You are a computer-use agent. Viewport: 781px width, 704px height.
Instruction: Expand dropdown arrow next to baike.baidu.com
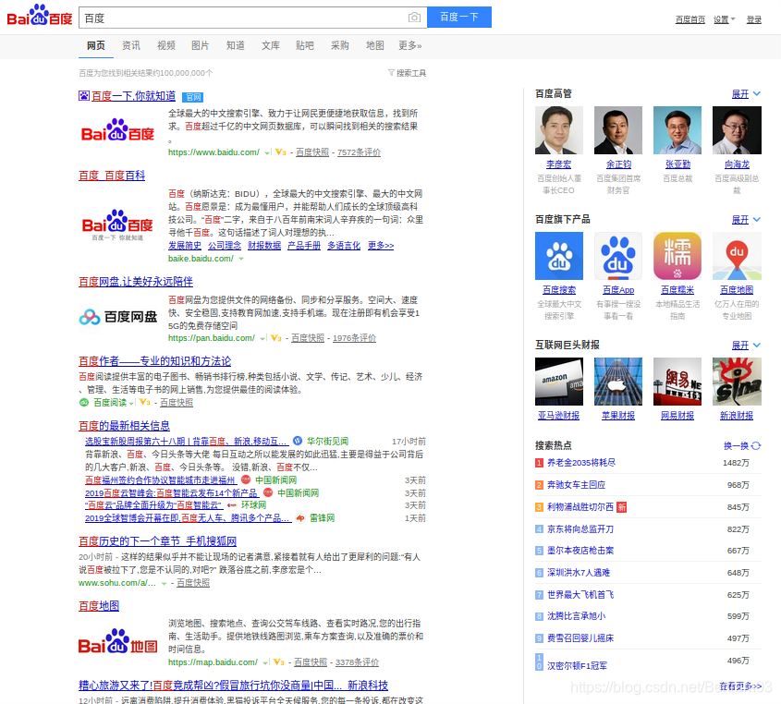pyautogui.click(x=241, y=259)
